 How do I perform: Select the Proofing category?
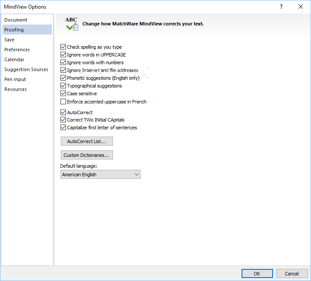[x=27, y=30]
